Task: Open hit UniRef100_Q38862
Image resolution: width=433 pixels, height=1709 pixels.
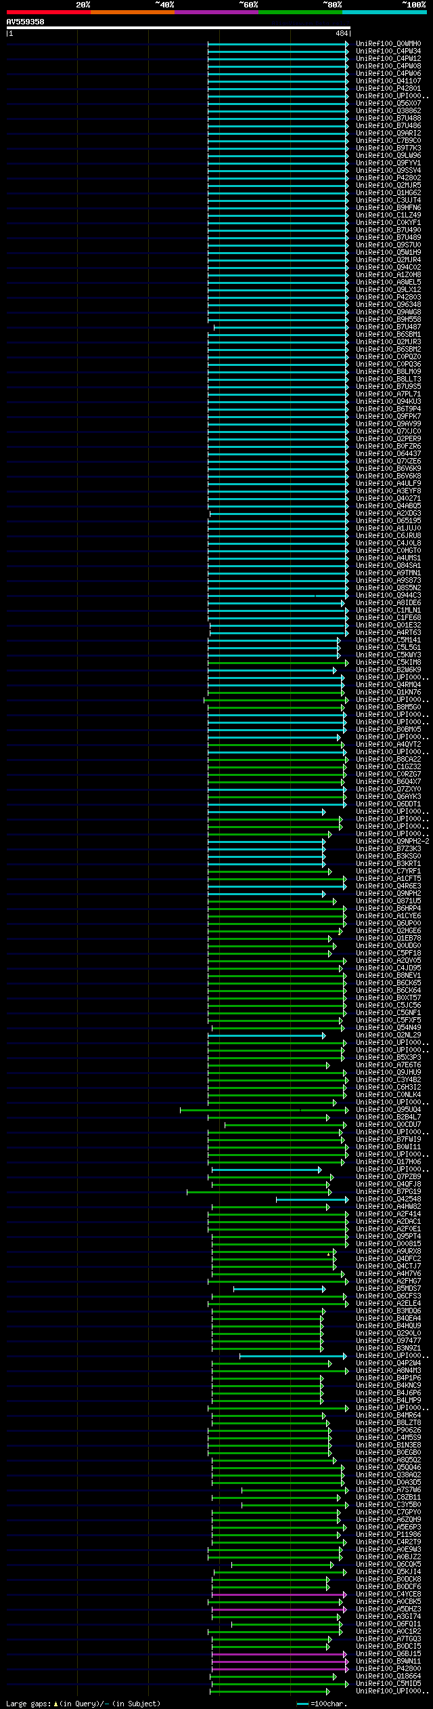Action: point(388,110)
